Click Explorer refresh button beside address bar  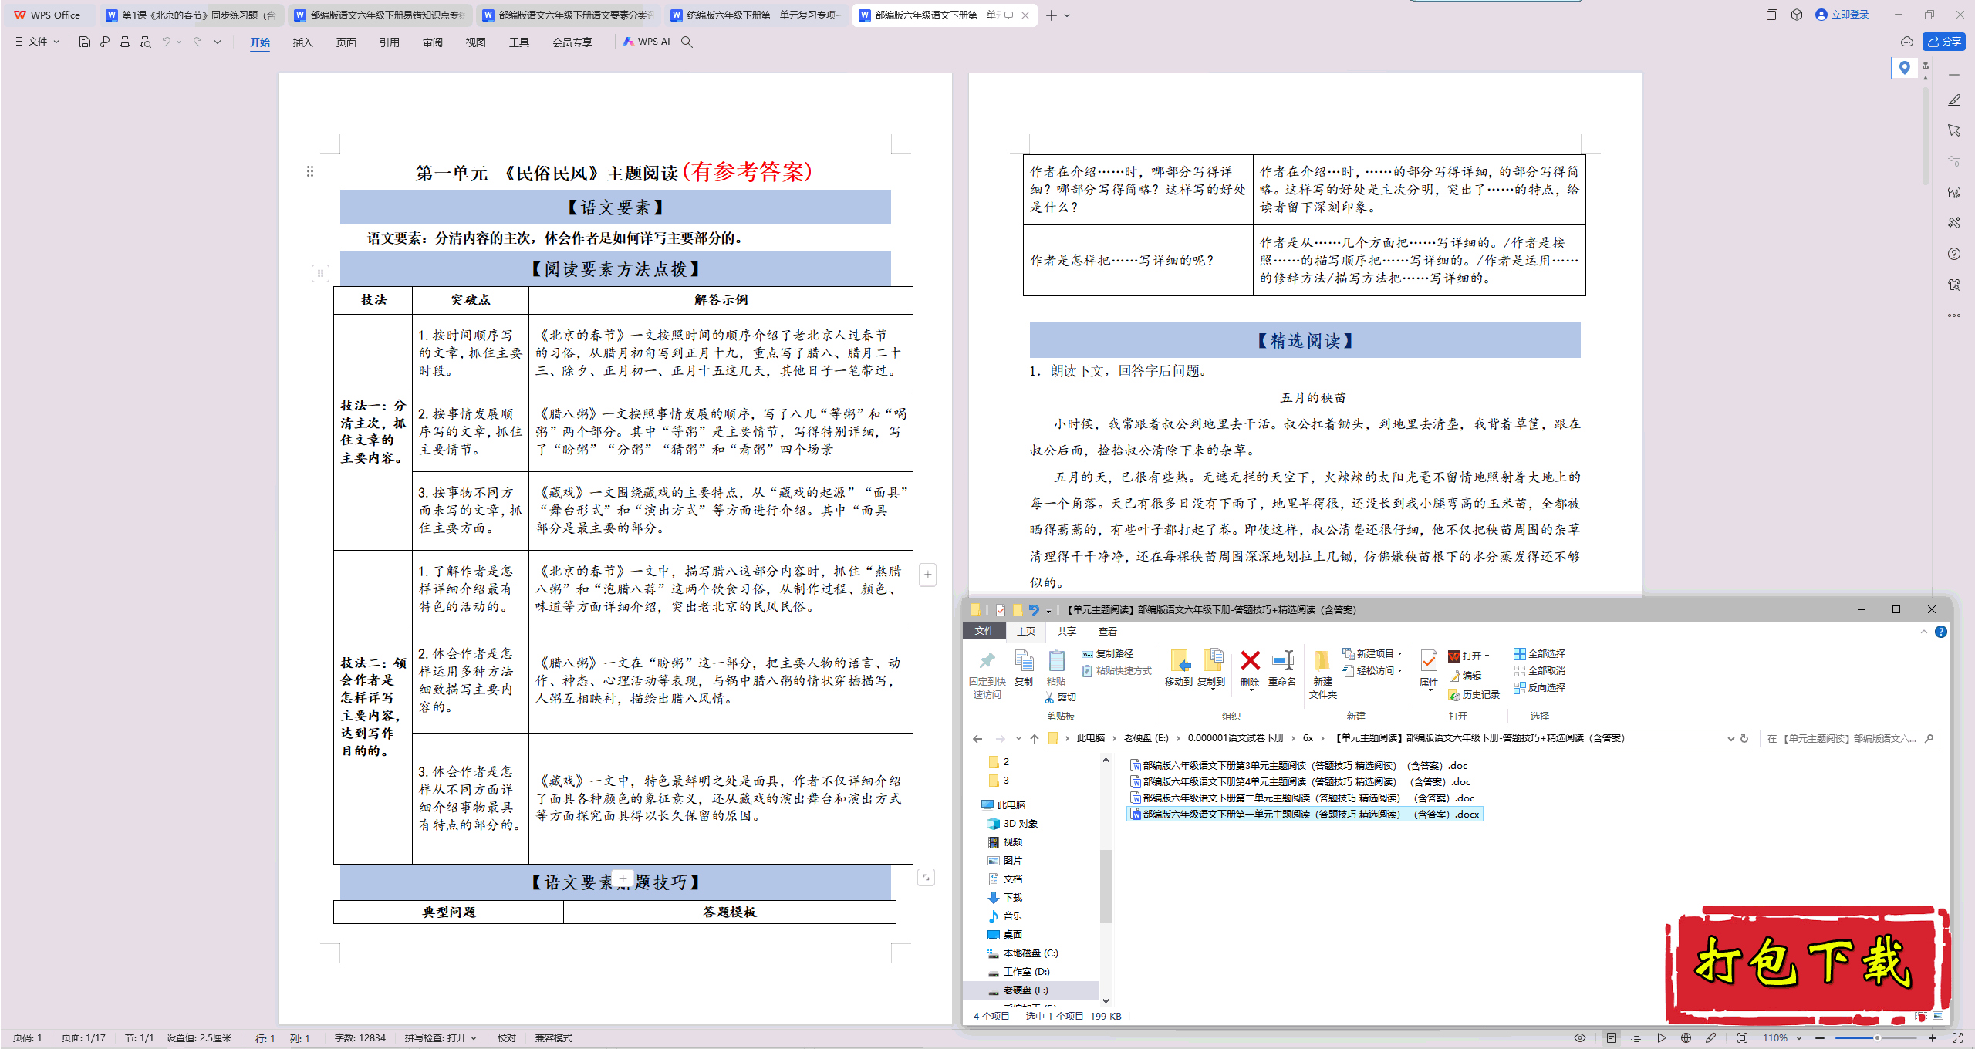pyautogui.click(x=1744, y=738)
